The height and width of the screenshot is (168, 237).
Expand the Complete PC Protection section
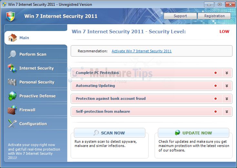(x=227, y=73)
